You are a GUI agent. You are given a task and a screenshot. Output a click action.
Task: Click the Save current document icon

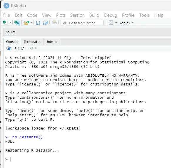tap(38, 23)
